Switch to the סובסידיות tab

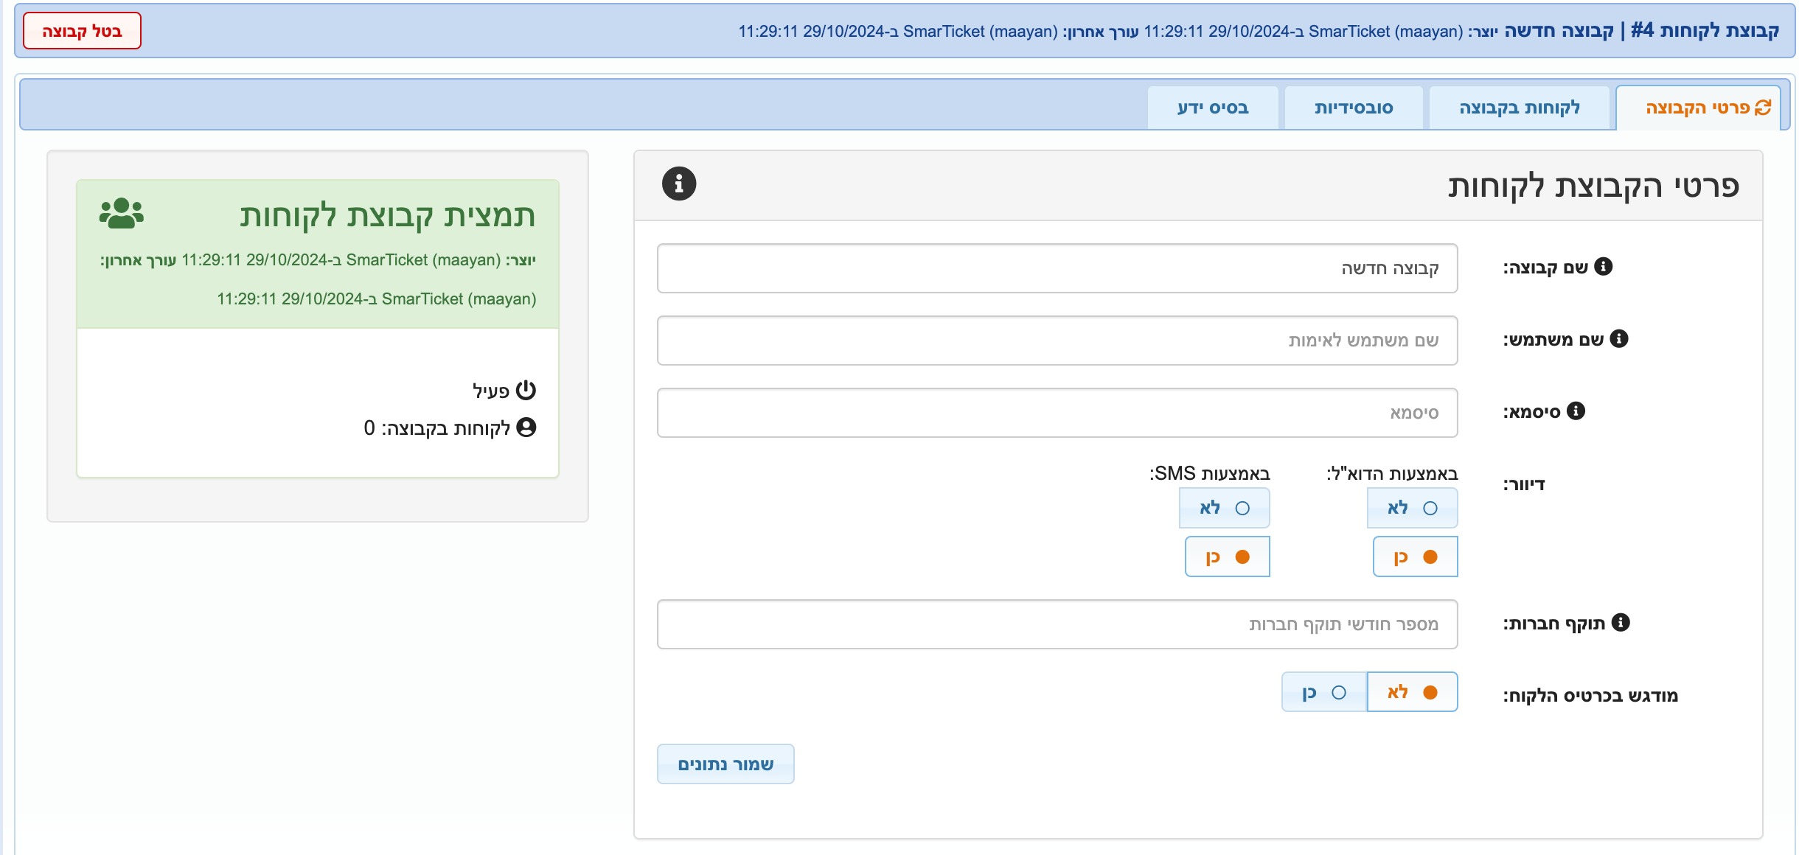click(x=1354, y=108)
